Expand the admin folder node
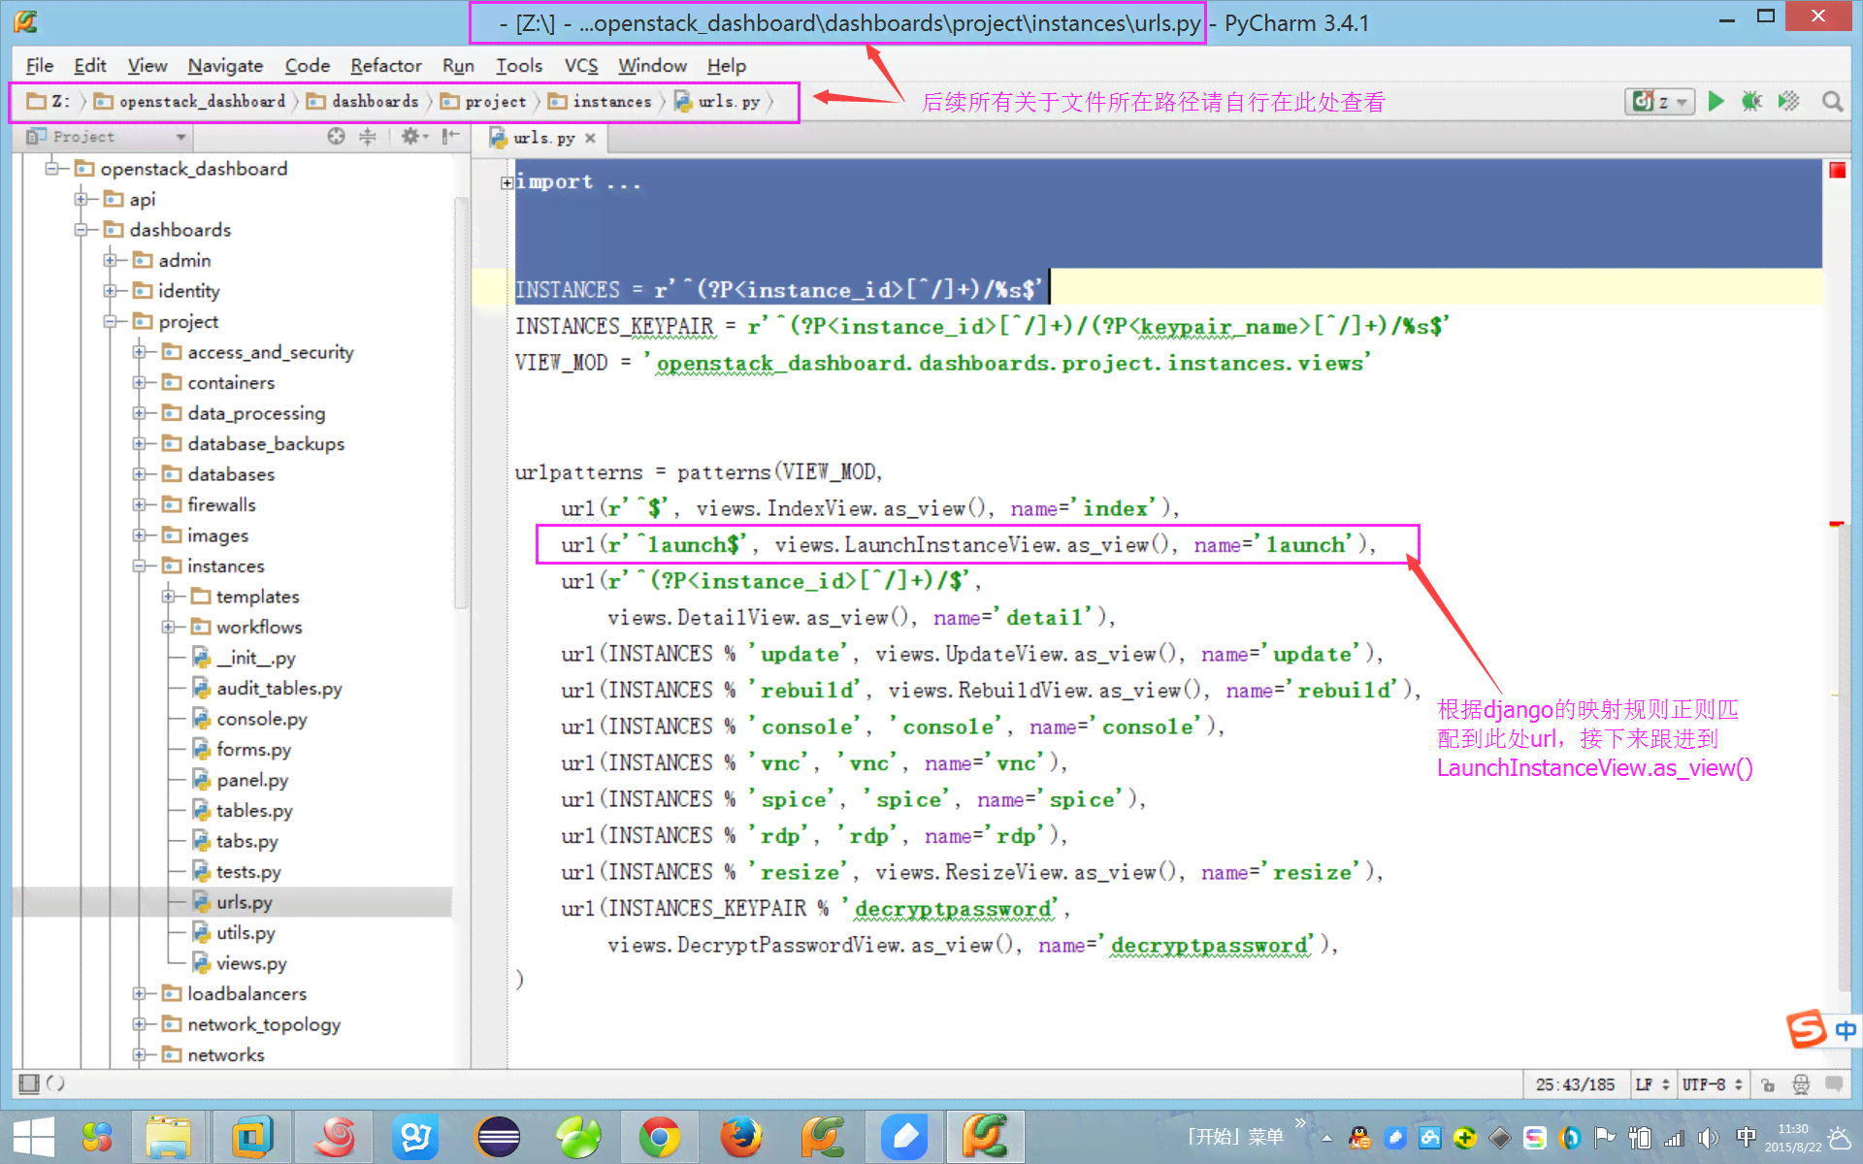Screen dimensions: 1863x1164 click(x=111, y=260)
